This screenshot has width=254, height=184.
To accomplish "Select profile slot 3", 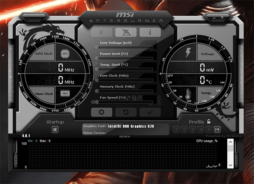I will [193, 129].
